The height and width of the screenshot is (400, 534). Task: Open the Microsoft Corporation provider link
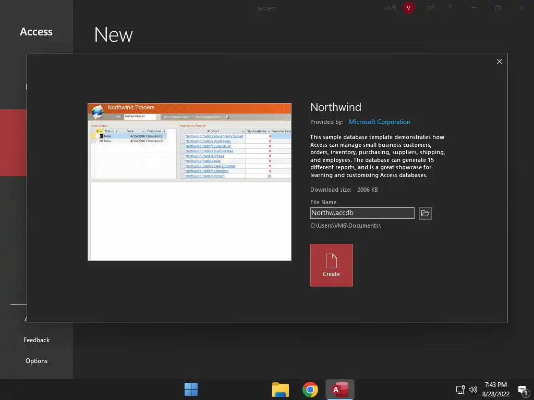tap(380, 122)
